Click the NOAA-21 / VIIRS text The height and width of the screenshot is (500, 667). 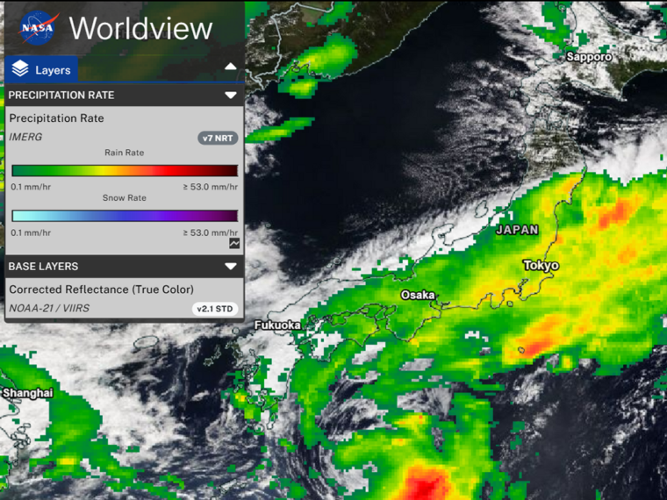pyautogui.click(x=49, y=308)
